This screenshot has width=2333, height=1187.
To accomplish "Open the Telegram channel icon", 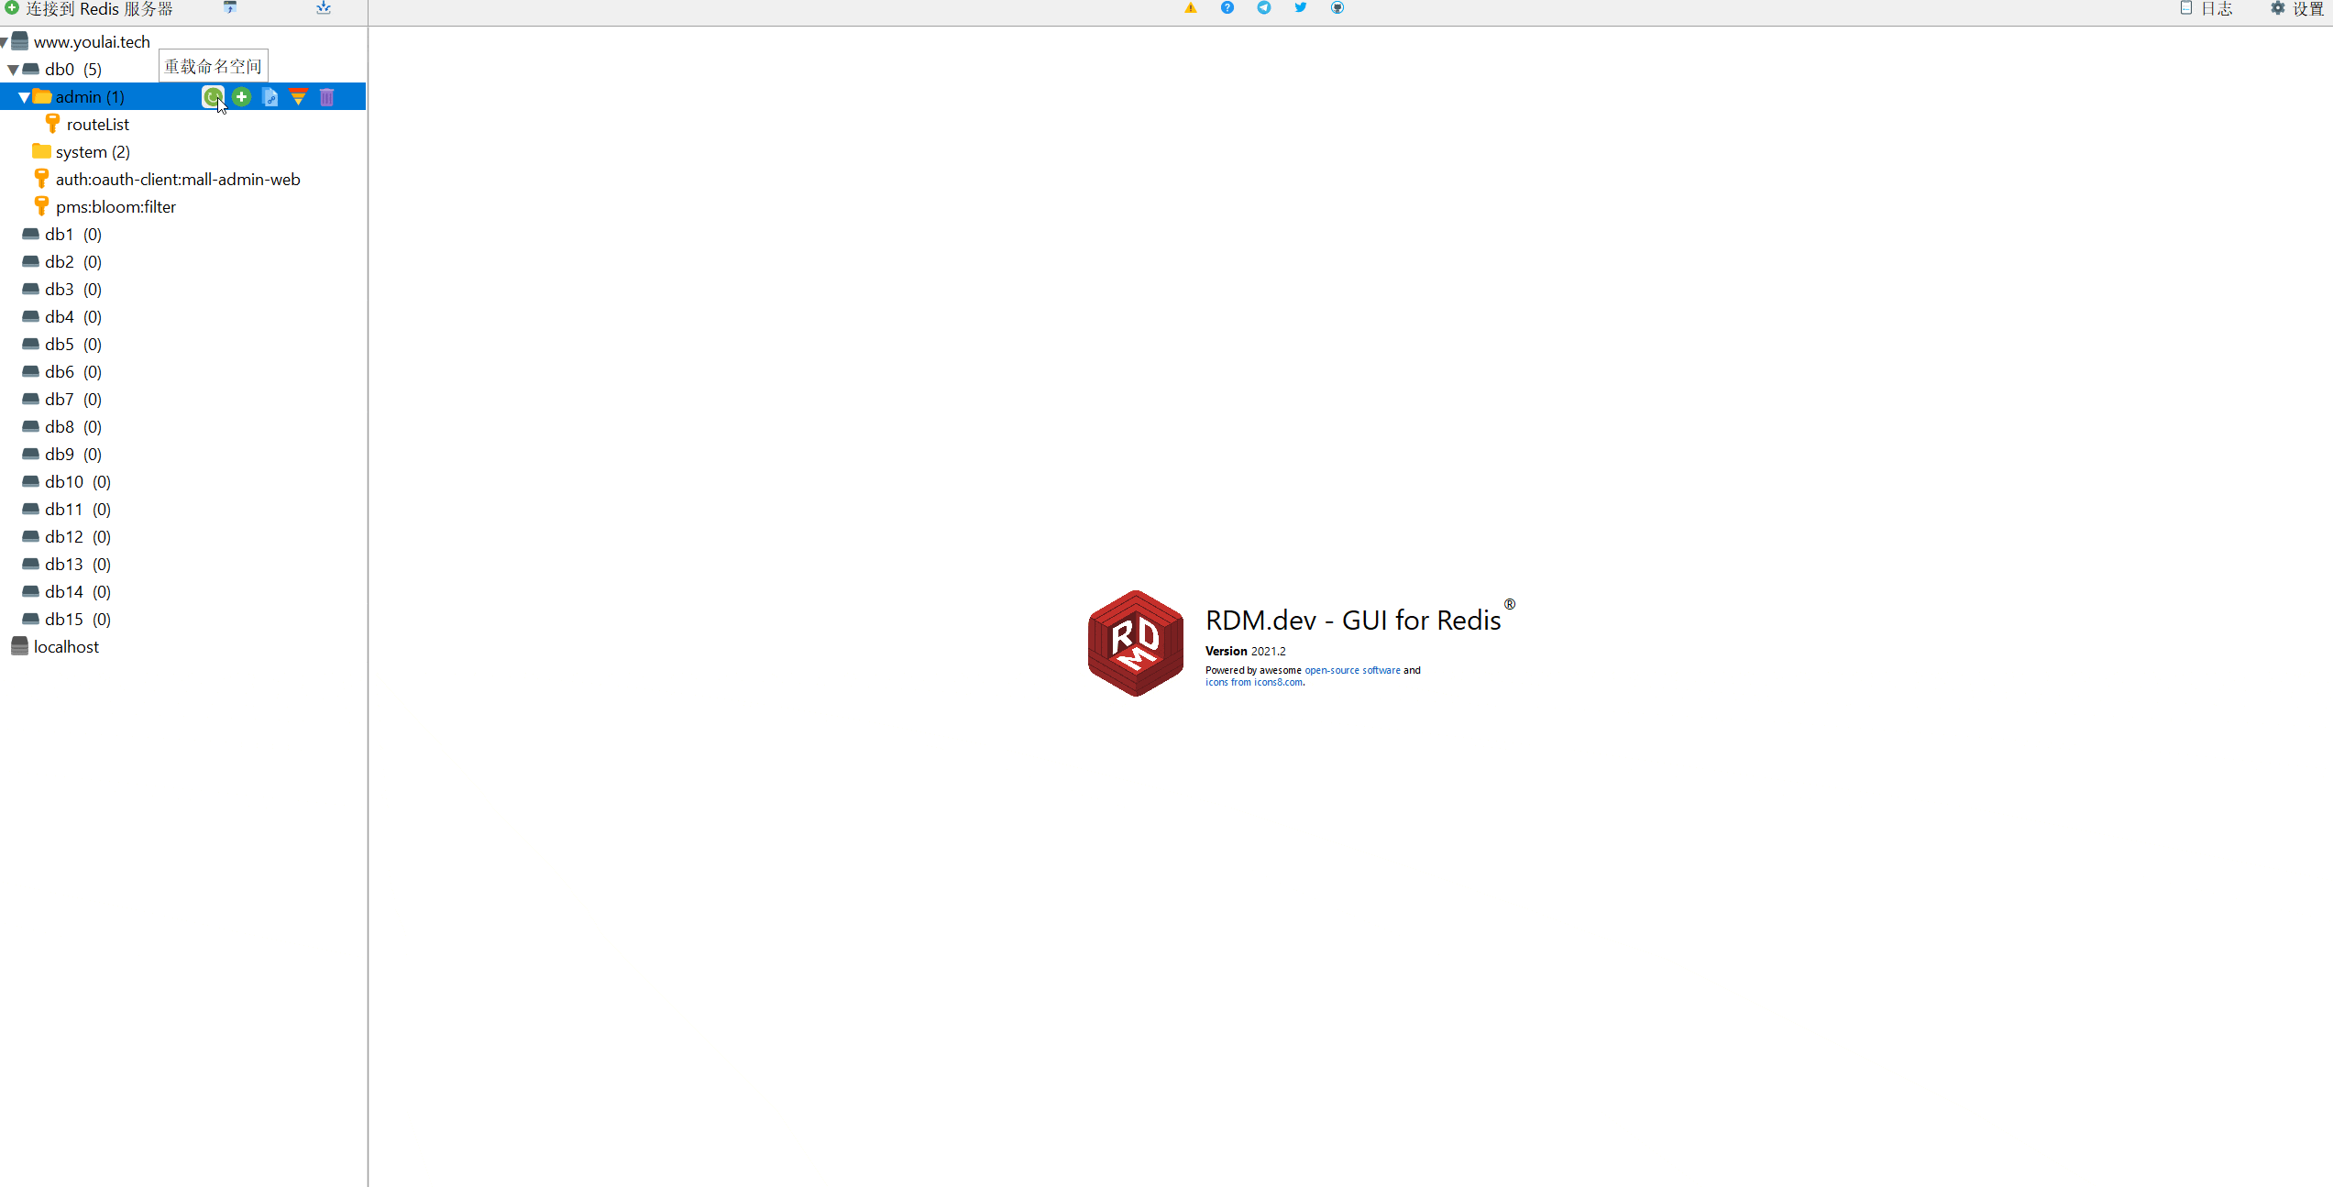I will coord(1264,7).
